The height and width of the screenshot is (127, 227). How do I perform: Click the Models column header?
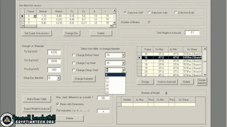click(x=127, y=100)
